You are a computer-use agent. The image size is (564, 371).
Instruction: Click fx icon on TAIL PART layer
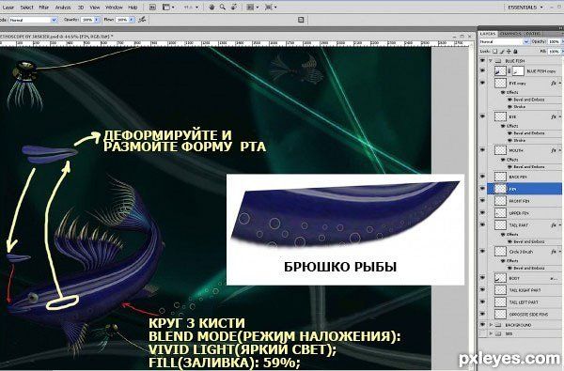tap(554, 225)
